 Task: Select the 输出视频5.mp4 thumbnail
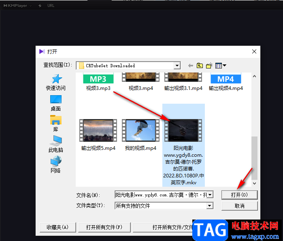coord(98,130)
